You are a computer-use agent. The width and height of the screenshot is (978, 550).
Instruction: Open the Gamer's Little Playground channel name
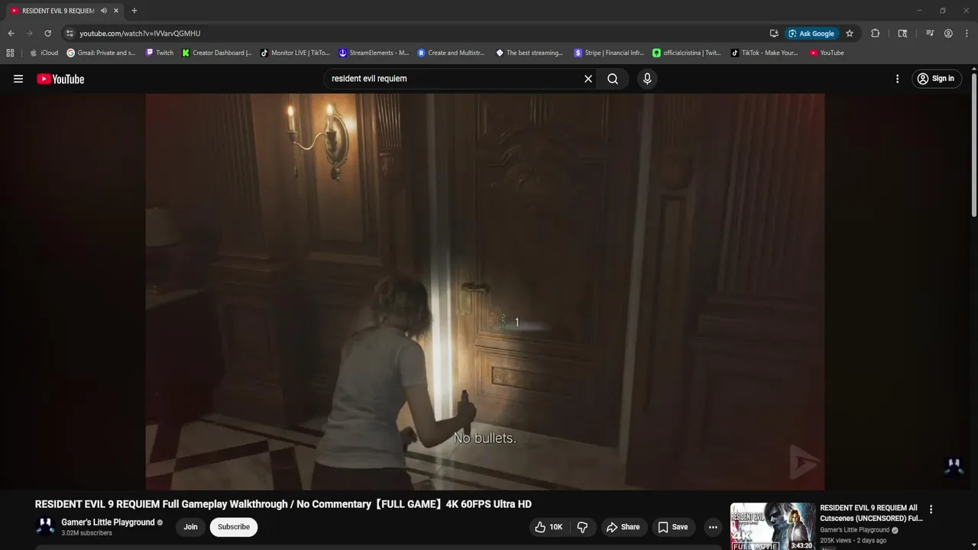click(108, 522)
